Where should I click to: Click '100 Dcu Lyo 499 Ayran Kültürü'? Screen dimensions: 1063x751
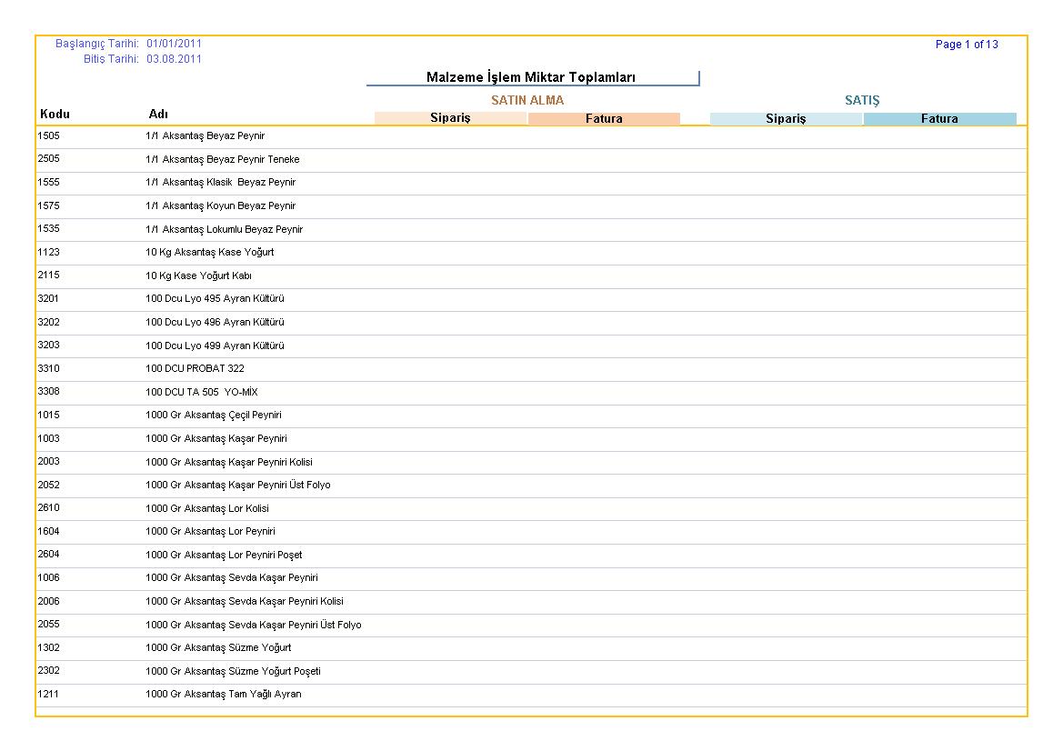click(x=215, y=345)
